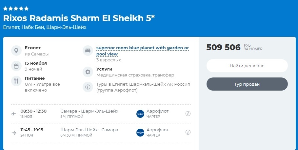This screenshot has height=150, width=298.
Task: Open info for the 08:30 - 12:30 flight
Action: coord(188,114)
